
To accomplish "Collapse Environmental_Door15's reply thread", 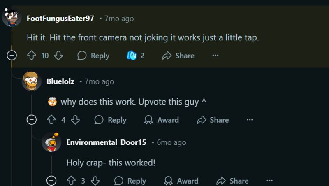I will (x=51, y=181).
